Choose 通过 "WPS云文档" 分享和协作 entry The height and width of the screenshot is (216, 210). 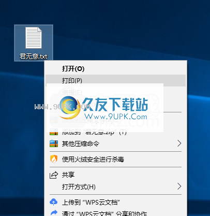pos(115,213)
